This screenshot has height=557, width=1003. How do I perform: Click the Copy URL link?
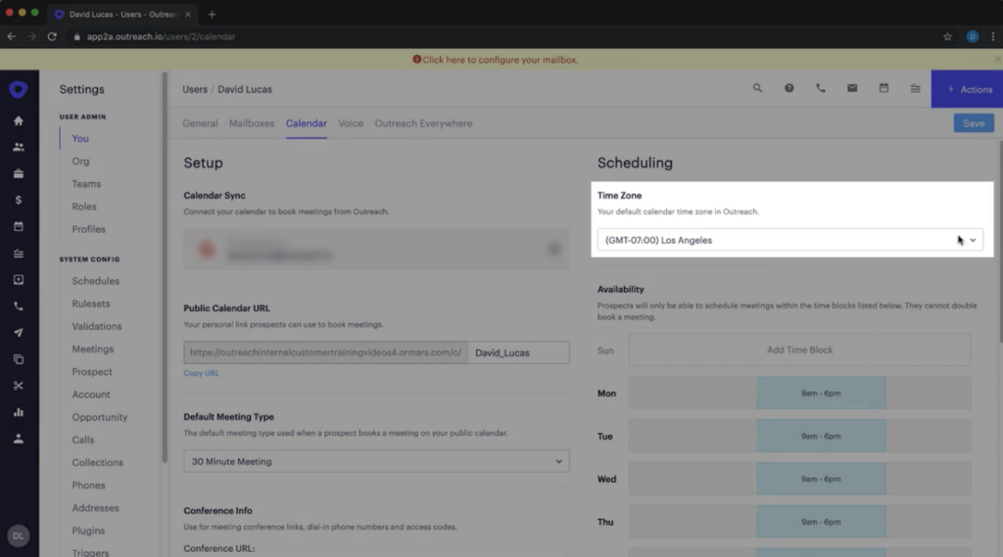[201, 373]
